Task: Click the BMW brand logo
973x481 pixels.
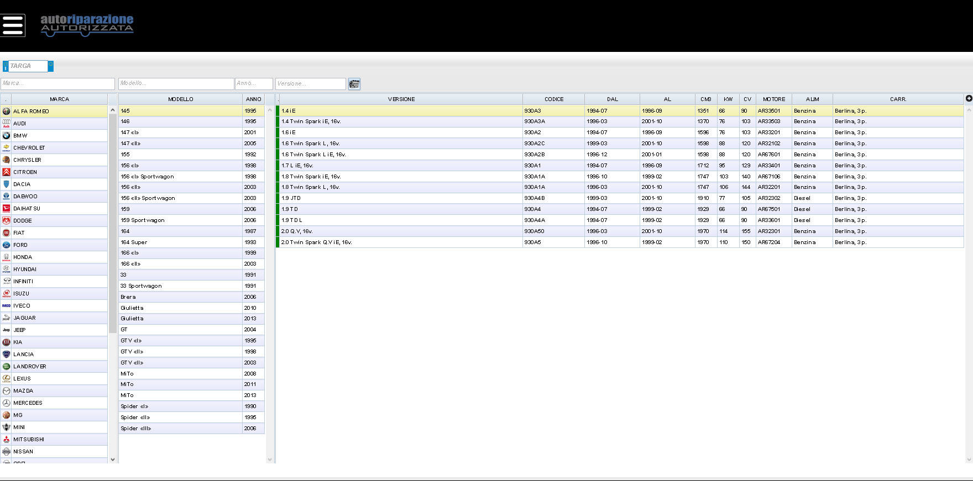Action: coord(6,135)
